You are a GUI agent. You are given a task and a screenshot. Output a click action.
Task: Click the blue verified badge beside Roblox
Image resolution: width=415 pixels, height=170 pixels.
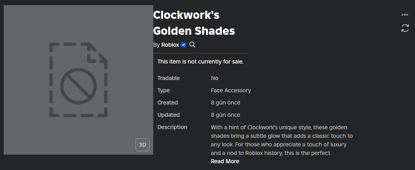coord(183,45)
